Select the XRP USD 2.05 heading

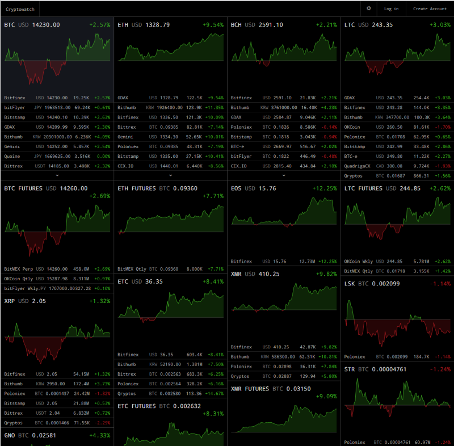25,301
